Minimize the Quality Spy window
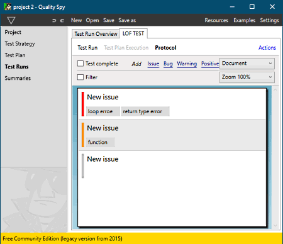Viewport: 283px width, 244px height. click(232, 7)
